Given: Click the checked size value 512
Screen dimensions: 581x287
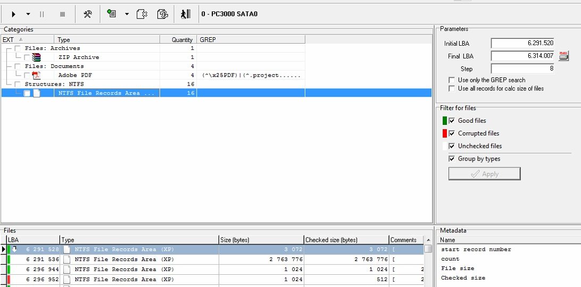Looking at the screenshot, I should [381, 280].
